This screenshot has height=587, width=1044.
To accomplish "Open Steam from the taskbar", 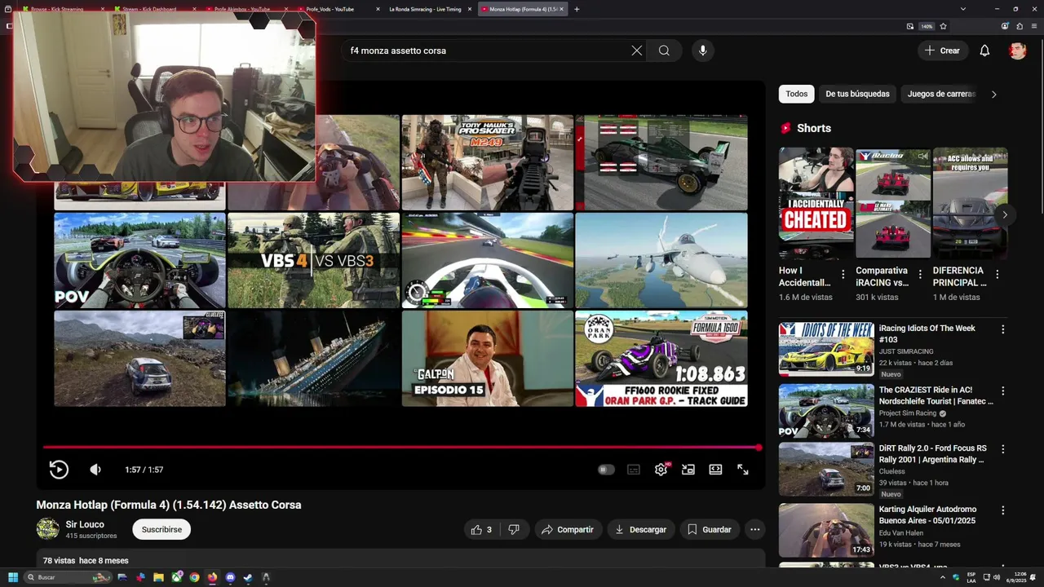I will click(x=248, y=577).
